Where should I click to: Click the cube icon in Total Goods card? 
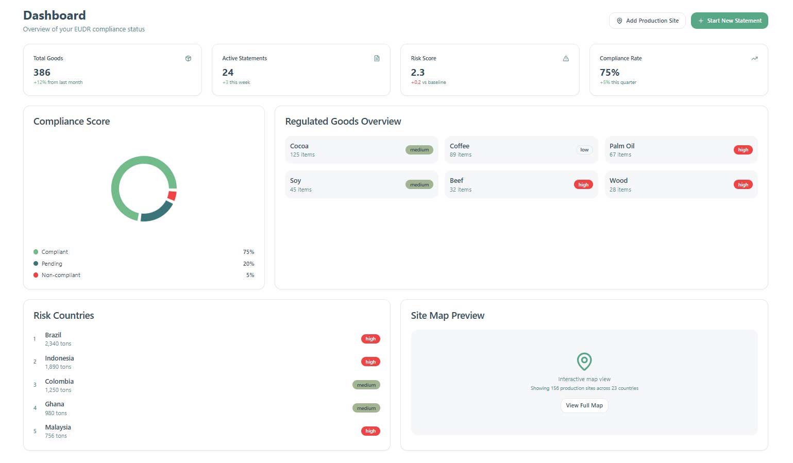pos(188,59)
